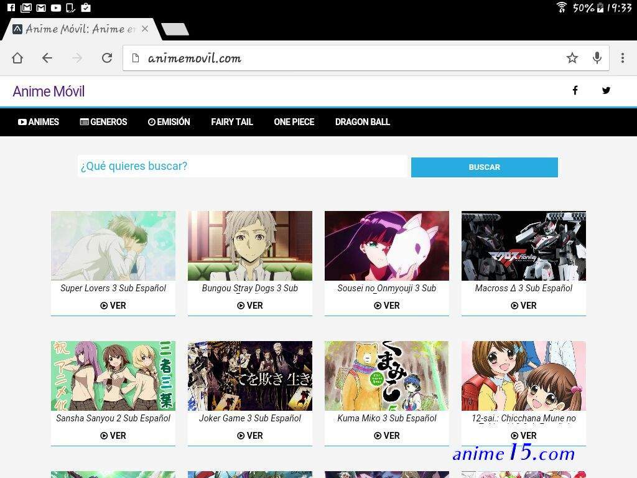
Task: Open the Joker Game 3 thumbnail
Action: 250,375
